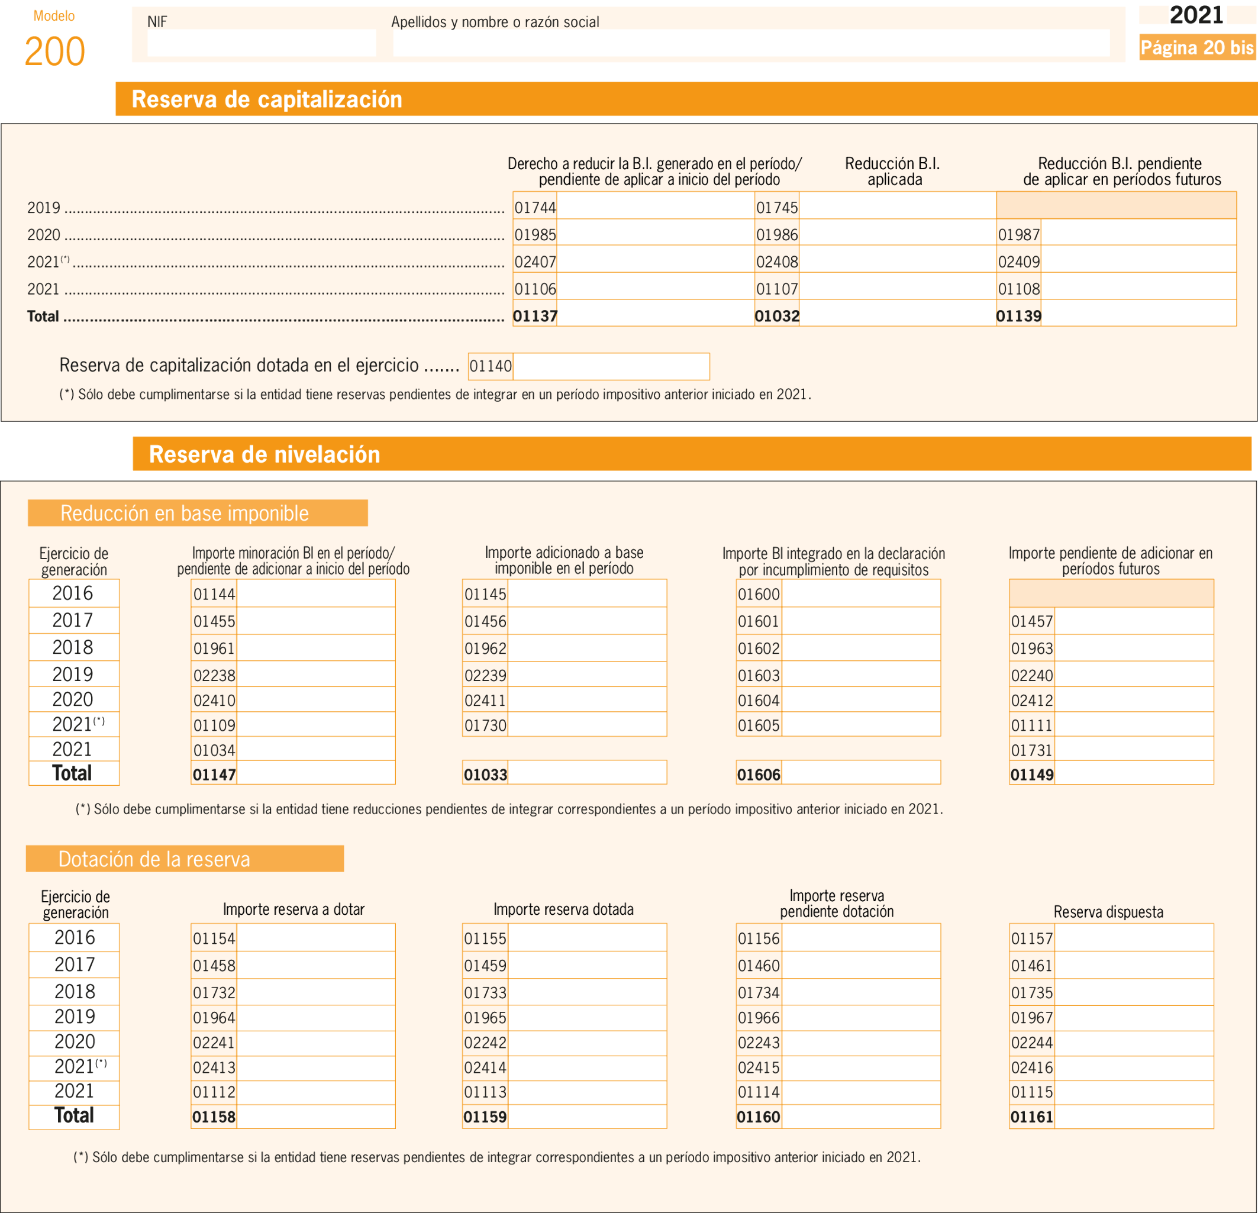The image size is (1258, 1213).
Task: Click field 01107 for year 2021
Action: point(897,287)
